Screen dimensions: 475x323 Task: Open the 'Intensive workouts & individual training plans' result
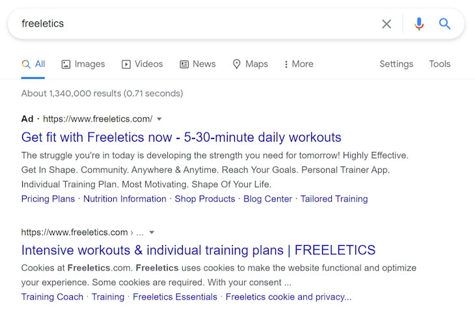[x=198, y=250]
